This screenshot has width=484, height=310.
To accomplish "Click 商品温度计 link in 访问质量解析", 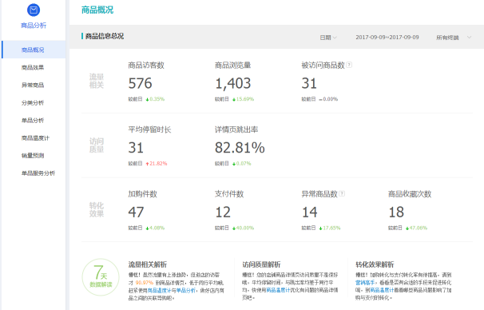I will tap(278, 290).
